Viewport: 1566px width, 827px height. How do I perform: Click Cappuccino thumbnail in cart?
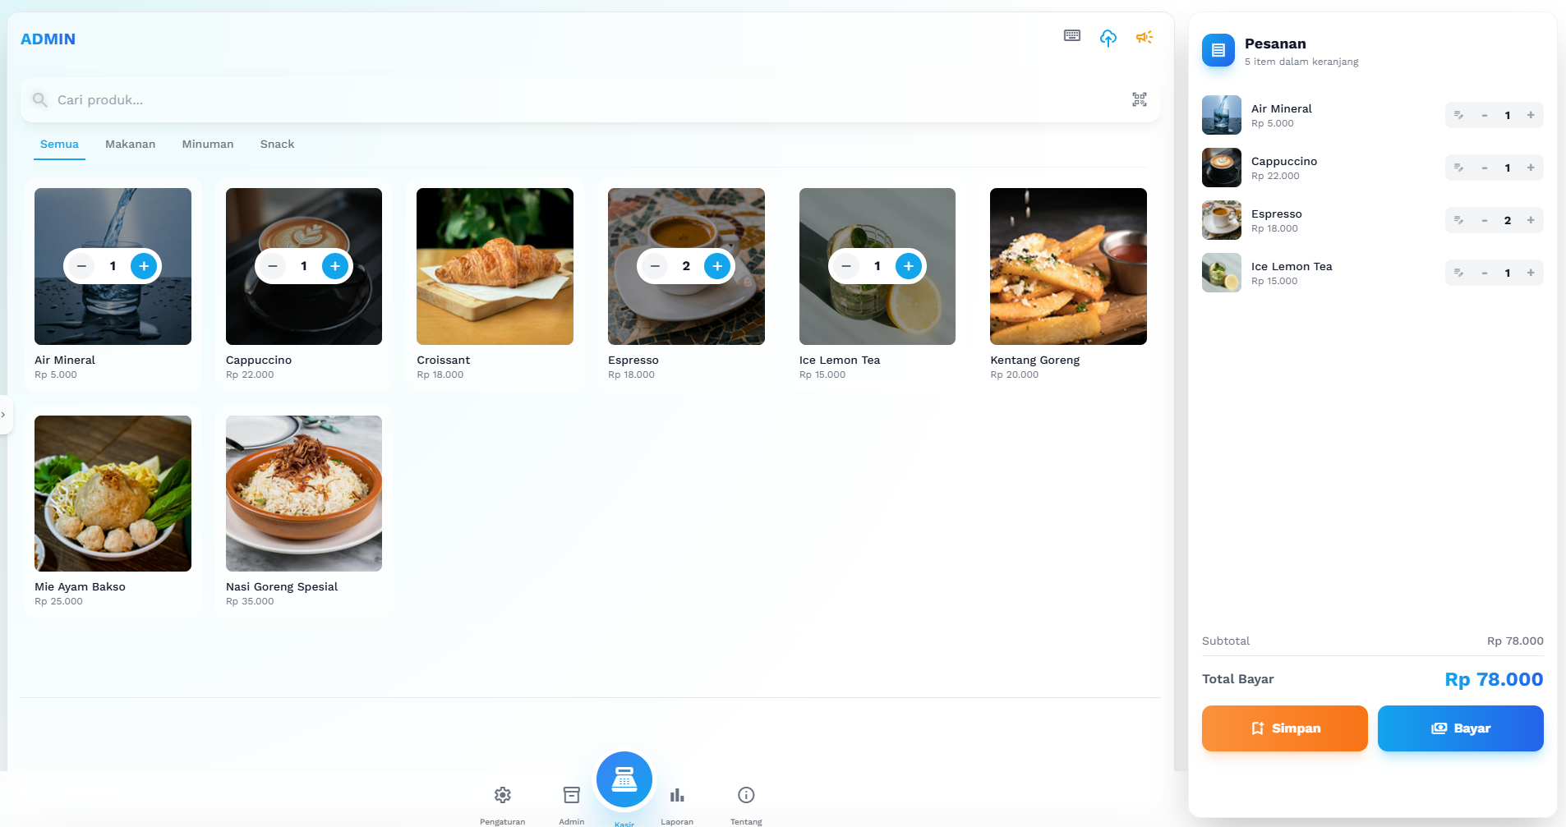(x=1222, y=168)
